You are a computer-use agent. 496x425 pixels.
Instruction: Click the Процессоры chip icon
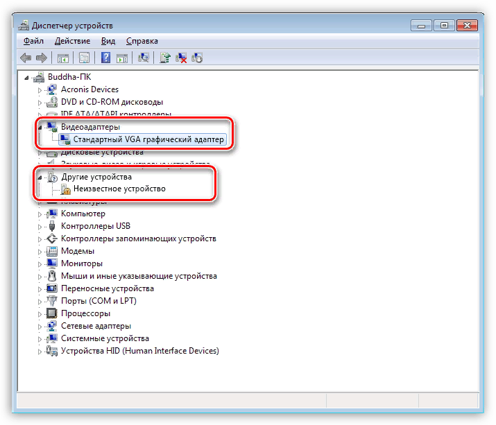point(52,313)
